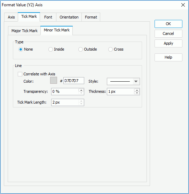Choose the None tick mark type
Image resolution: width=189 pixels, height=194 pixels.
pyautogui.click(x=26, y=49)
